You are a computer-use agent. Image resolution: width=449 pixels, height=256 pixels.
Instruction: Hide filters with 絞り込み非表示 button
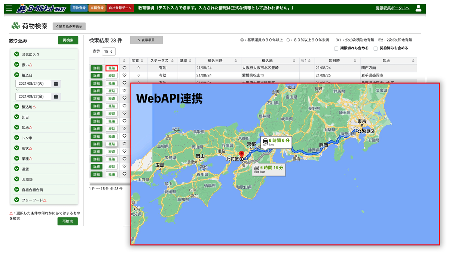tap(69, 26)
